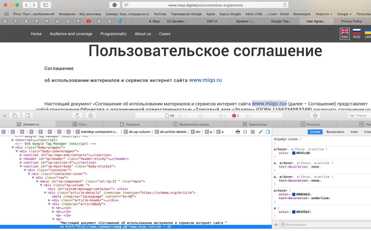
Task: Close the Web Inspector panel
Action: pyautogui.click(x=5, y=116)
